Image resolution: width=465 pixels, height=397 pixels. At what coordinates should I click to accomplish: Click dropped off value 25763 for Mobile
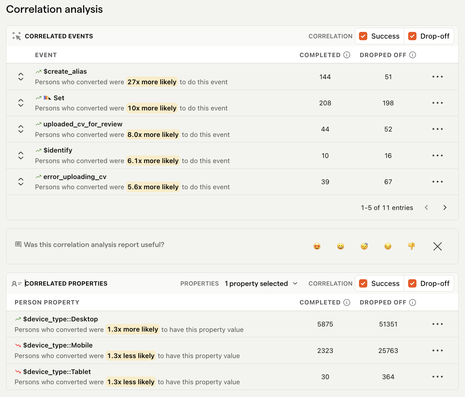pyautogui.click(x=388, y=351)
